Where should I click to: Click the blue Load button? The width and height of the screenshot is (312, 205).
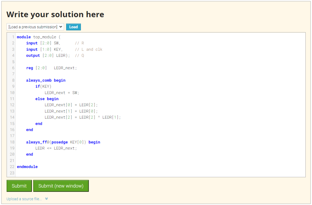point(73,27)
